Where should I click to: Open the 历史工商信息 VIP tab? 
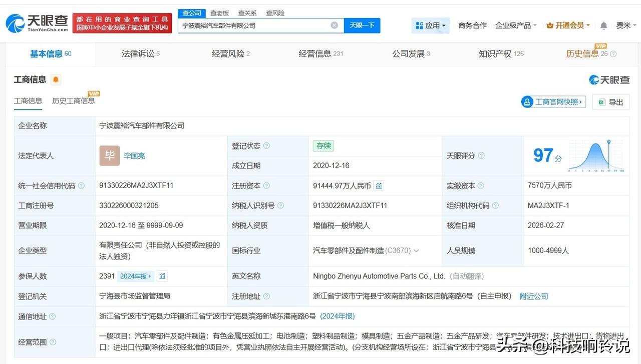[x=73, y=100]
